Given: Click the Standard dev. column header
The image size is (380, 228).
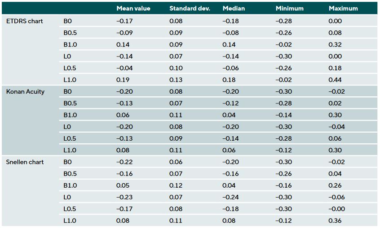Looking at the screenshot, I should point(186,9).
